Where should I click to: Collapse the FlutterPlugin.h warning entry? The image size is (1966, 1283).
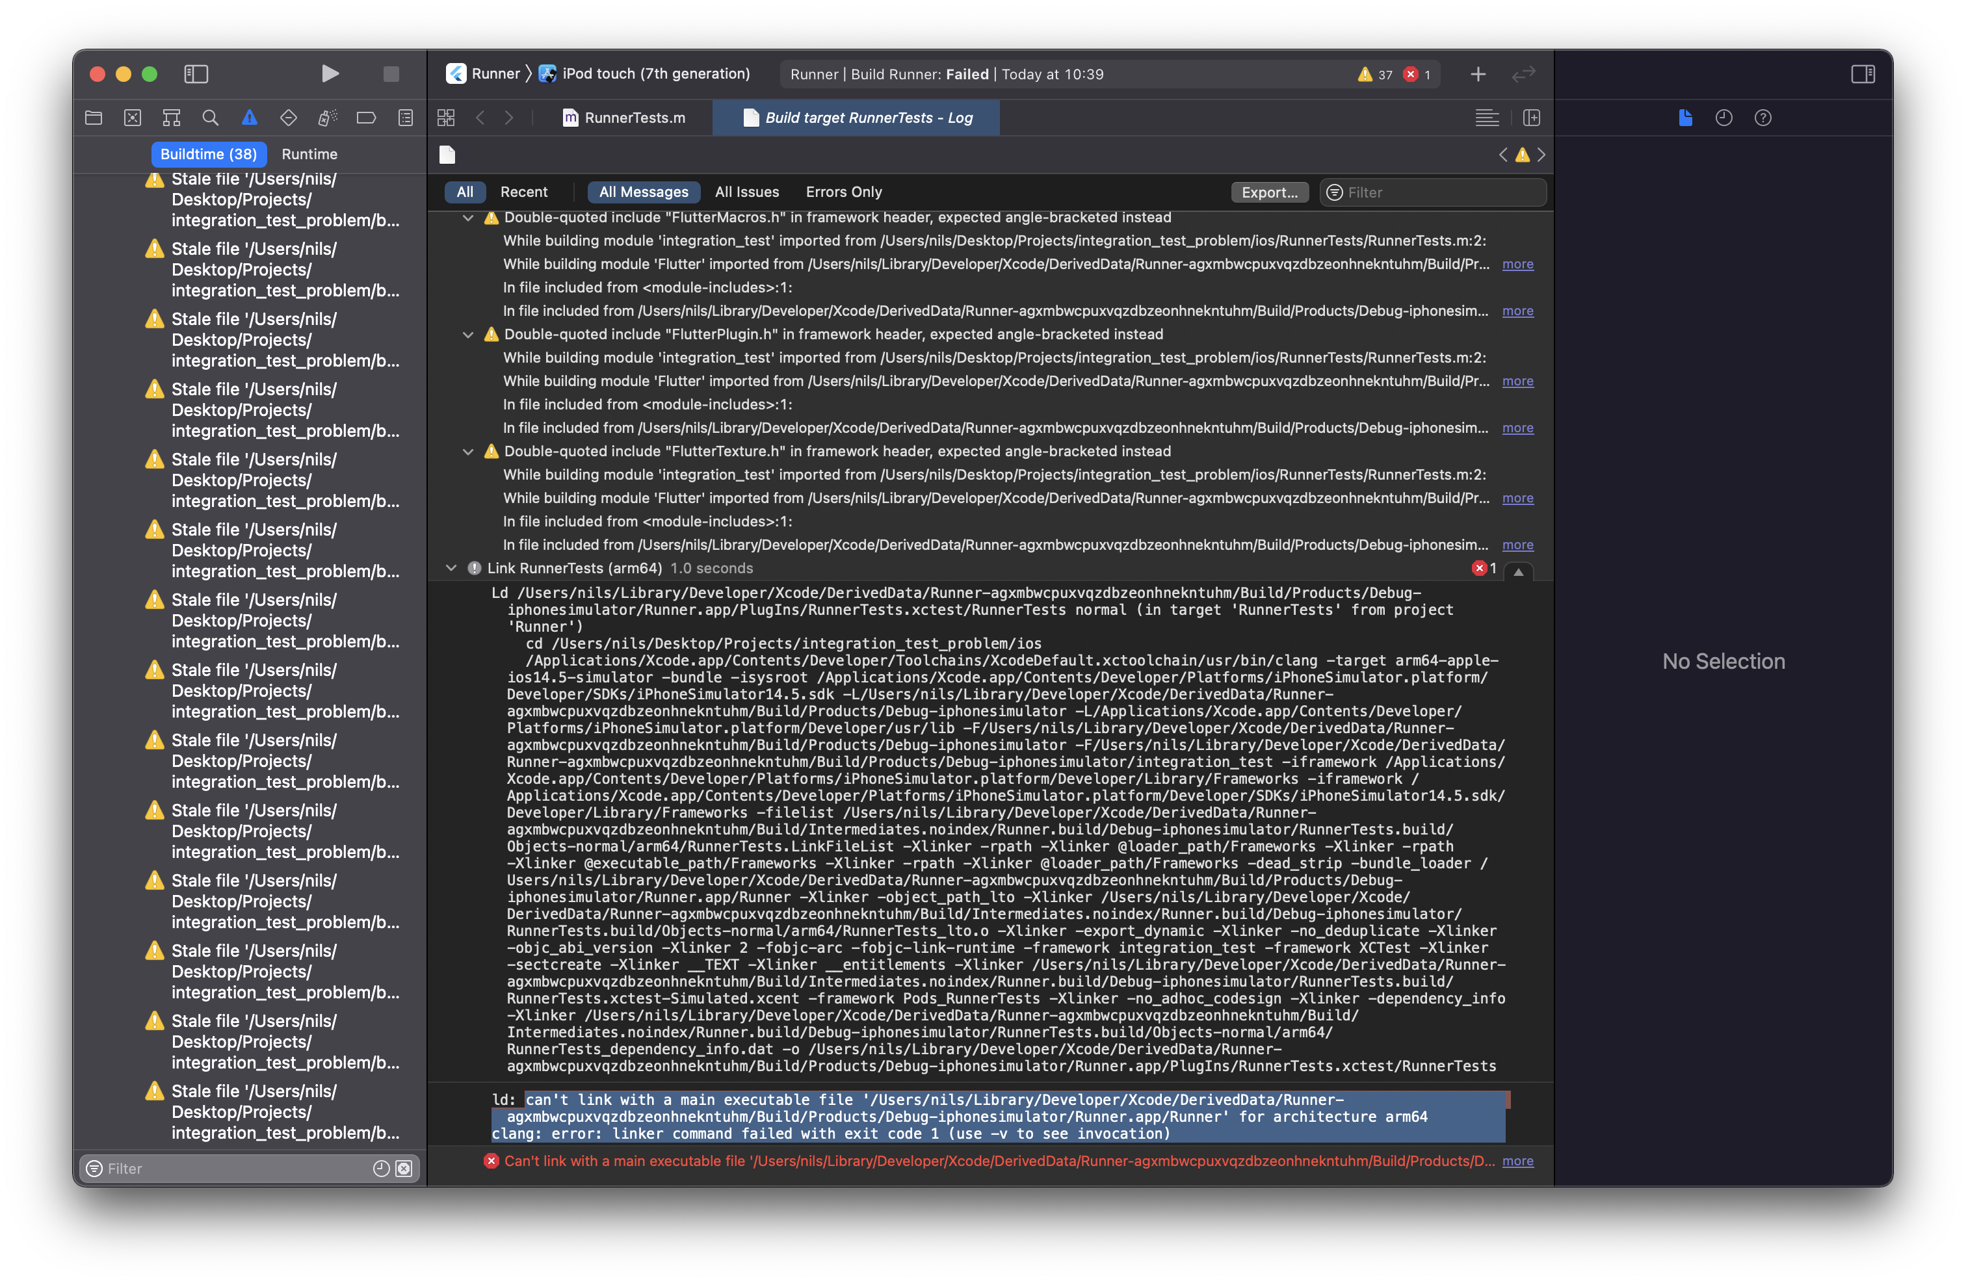point(468,334)
